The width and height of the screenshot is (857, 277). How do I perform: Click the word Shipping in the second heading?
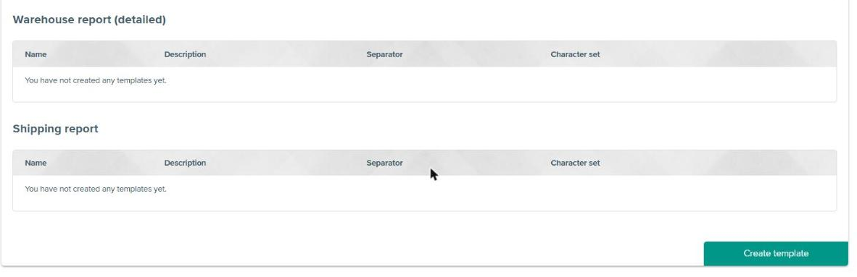[x=36, y=129]
